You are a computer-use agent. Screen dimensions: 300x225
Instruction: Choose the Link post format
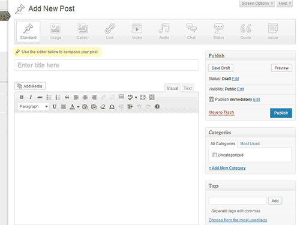110,31
